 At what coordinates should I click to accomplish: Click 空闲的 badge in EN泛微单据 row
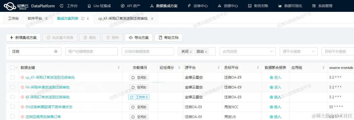(139, 107)
